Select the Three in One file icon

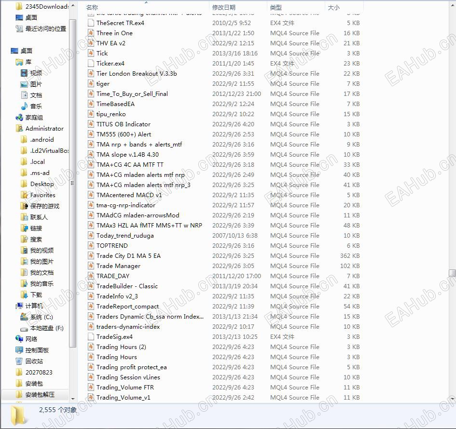point(91,33)
